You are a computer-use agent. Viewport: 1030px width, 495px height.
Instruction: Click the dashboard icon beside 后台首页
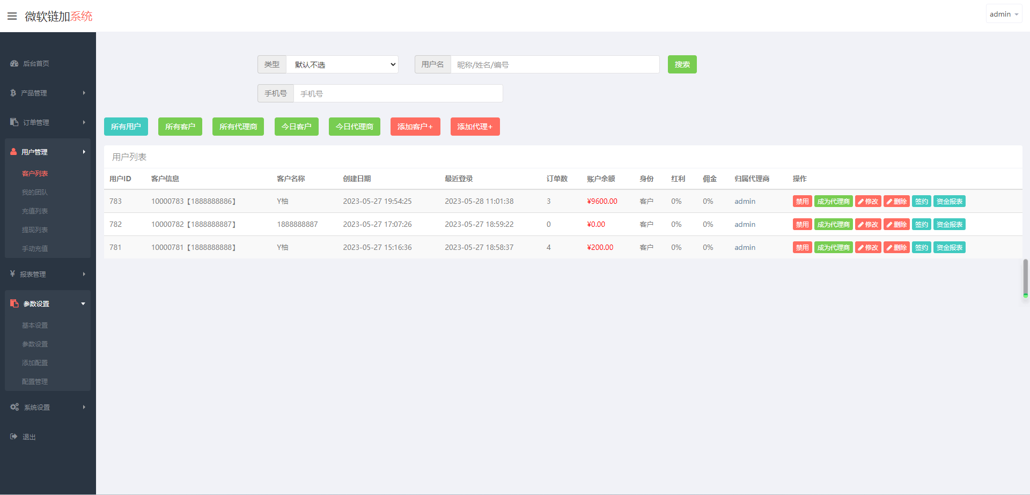[14, 63]
